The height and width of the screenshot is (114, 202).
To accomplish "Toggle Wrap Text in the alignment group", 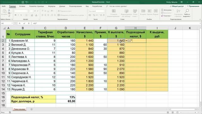I will click(x=65, y=11).
